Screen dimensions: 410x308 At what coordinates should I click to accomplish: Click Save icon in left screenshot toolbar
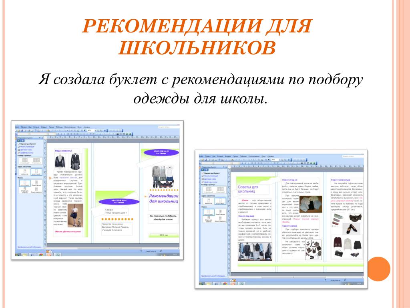(x=22, y=130)
